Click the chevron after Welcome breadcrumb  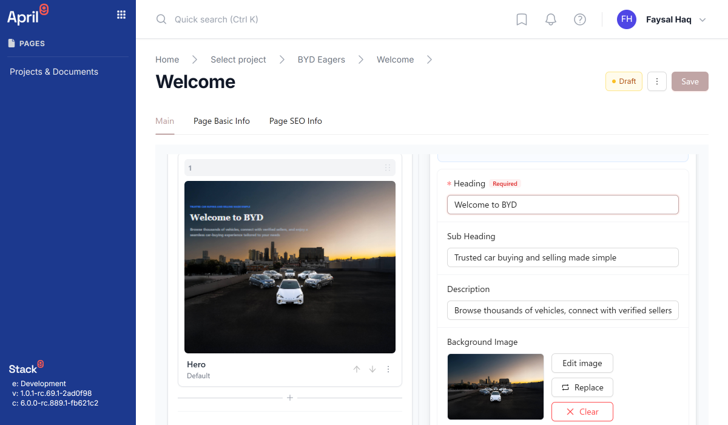[430, 59]
